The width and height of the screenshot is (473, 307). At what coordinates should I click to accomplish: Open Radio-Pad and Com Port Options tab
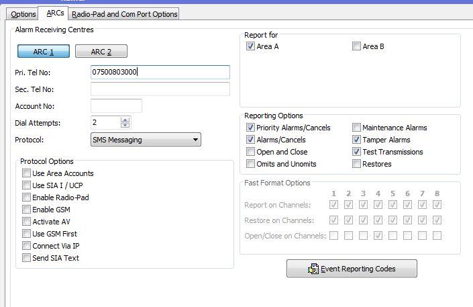124,14
